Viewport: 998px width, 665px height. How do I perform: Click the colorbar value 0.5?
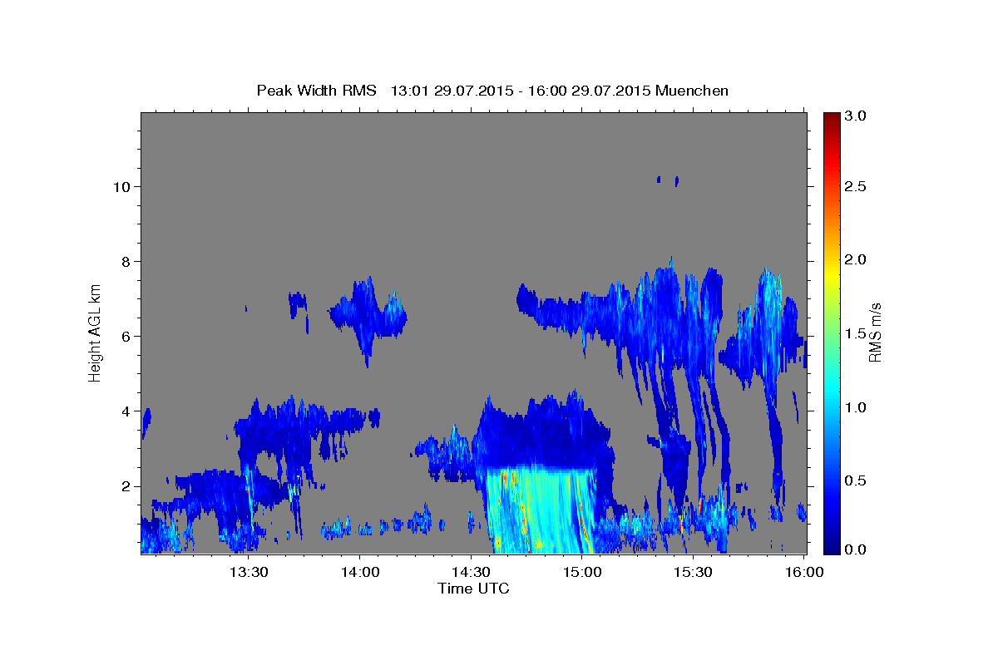857,480
